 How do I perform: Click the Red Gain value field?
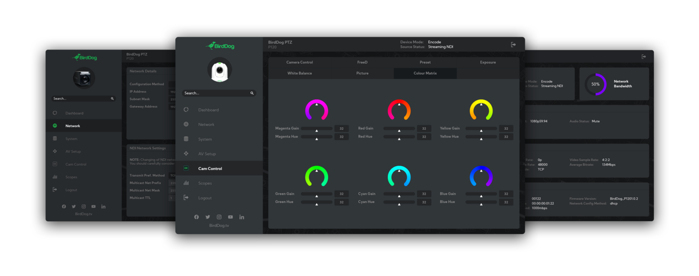424,129
